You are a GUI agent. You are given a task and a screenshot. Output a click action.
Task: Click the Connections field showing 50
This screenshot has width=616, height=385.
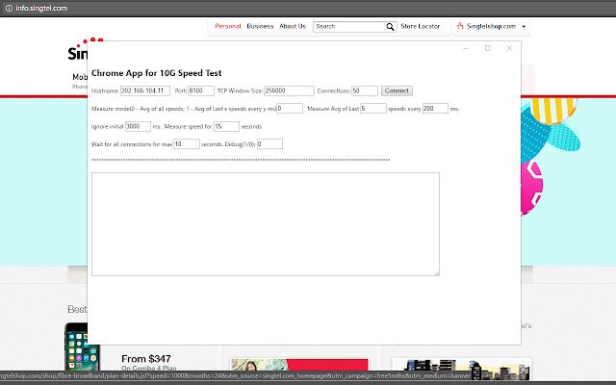[365, 90]
